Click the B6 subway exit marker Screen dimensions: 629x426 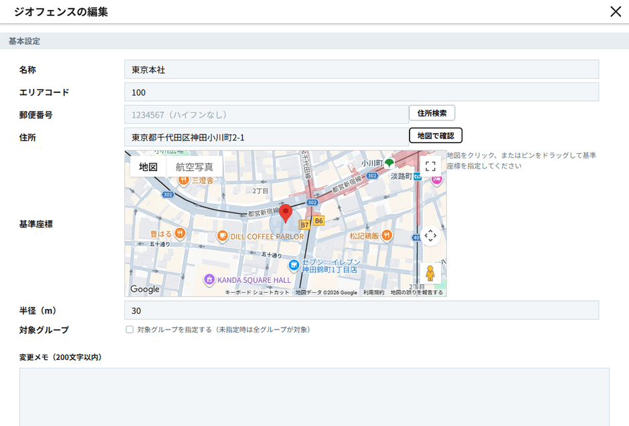(319, 221)
